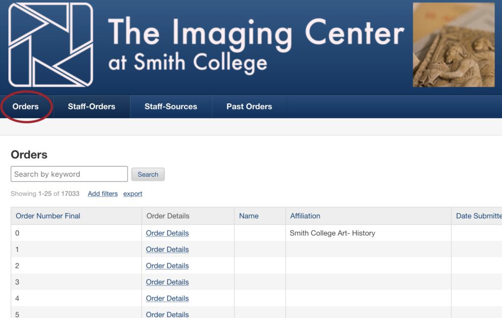This screenshot has height=318, width=502.
Task: Sort by the Date Submitted column header
Action: click(478, 216)
